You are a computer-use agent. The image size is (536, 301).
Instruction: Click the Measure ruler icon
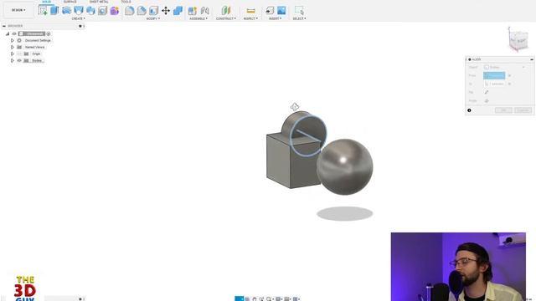[251, 11]
